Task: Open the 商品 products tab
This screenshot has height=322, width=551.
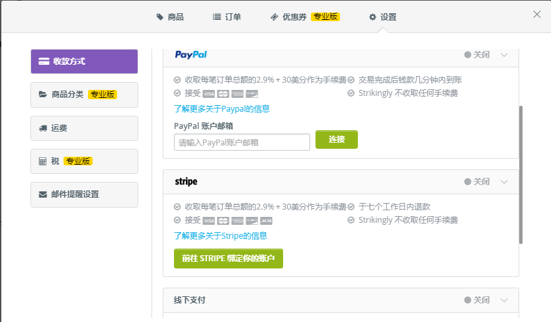Action: coord(170,17)
